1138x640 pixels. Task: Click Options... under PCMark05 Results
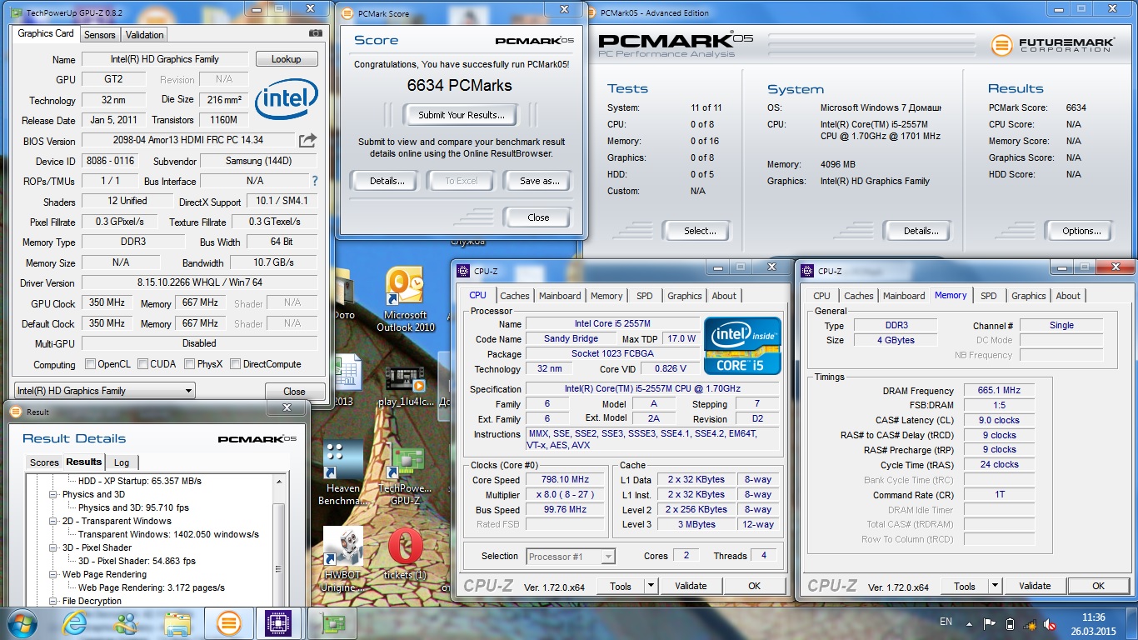(x=1081, y=231)
